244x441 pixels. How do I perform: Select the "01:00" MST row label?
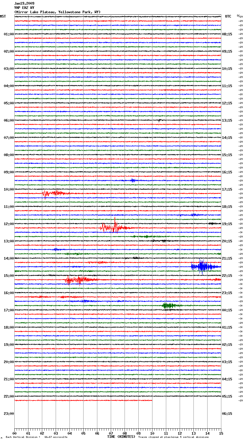point(9,34)
